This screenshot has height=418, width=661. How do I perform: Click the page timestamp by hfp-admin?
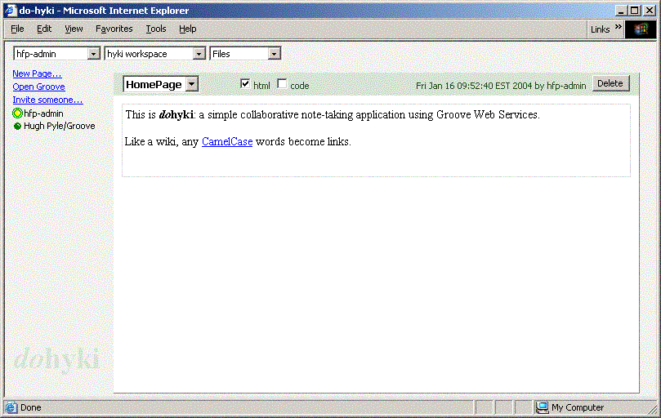tap(501, 86)
